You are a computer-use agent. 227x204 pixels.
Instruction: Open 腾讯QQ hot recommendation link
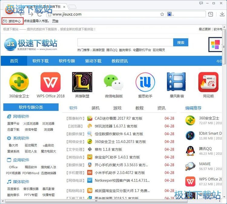112,50
